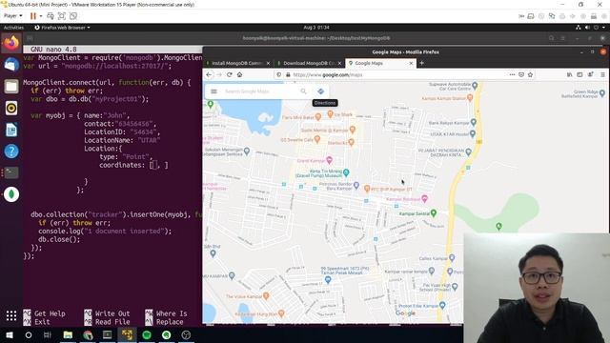This screenshot has width=610, height=343.
Task: Click the 'Get Help' nano shortcut label
Action: click(50, 313)
